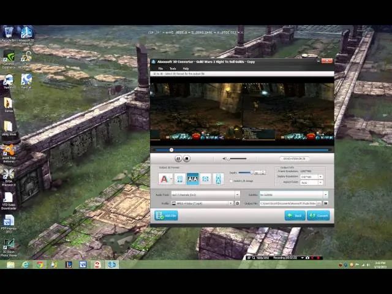Click the recorder camera snapshot icon

click(307, 258)
